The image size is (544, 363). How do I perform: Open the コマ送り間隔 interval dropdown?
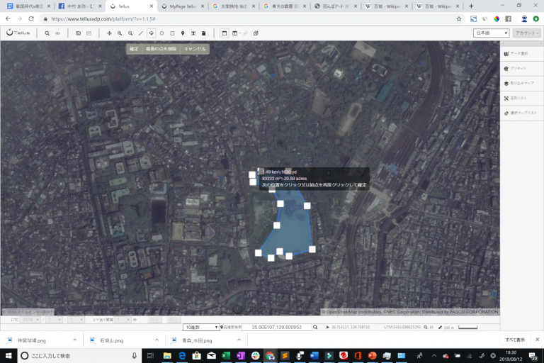(123, 320)
